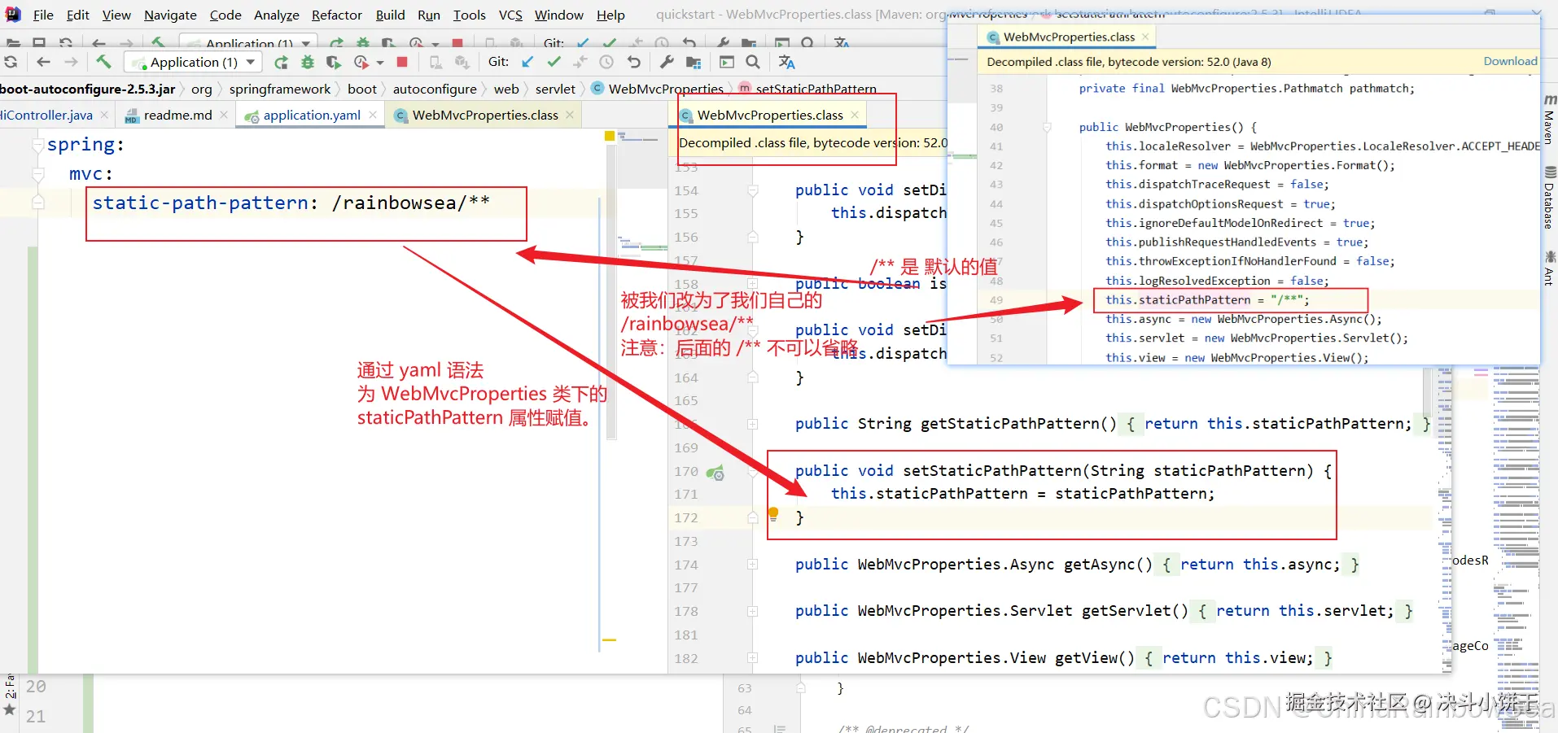Click the servlet breadcrumb
This screenshot has width=1558, height=733.
[555, 89]
